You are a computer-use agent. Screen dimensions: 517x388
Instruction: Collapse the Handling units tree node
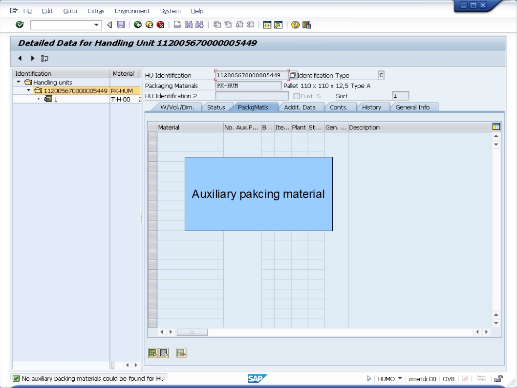[17, 81]
